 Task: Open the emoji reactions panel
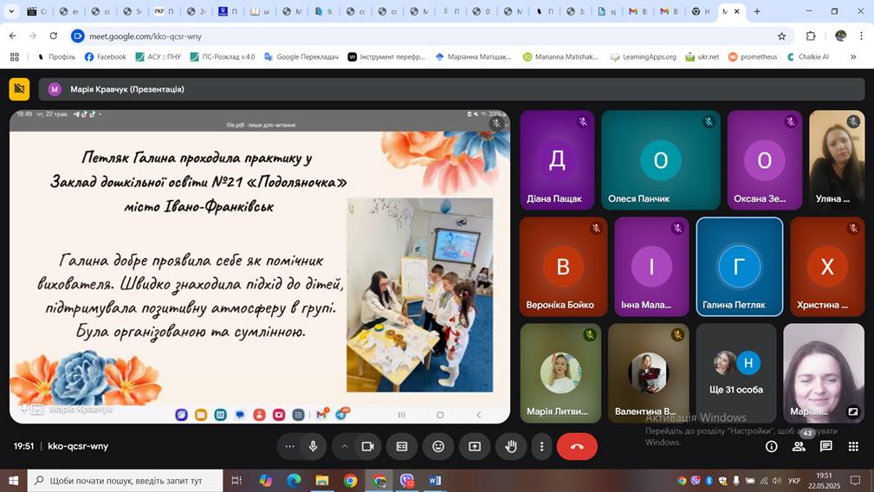point(438,446)
